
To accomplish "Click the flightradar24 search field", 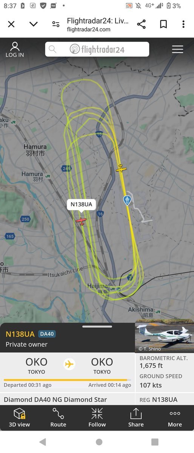I will pos(97,49).
